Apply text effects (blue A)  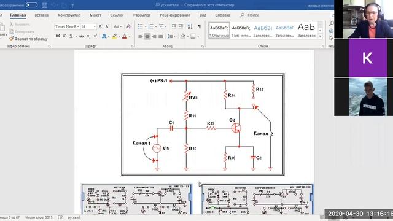click(x=104, y=36)
